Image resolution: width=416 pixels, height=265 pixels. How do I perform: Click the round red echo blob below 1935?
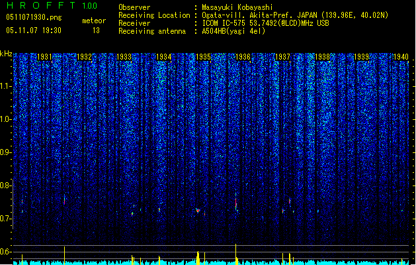point(198,211)
